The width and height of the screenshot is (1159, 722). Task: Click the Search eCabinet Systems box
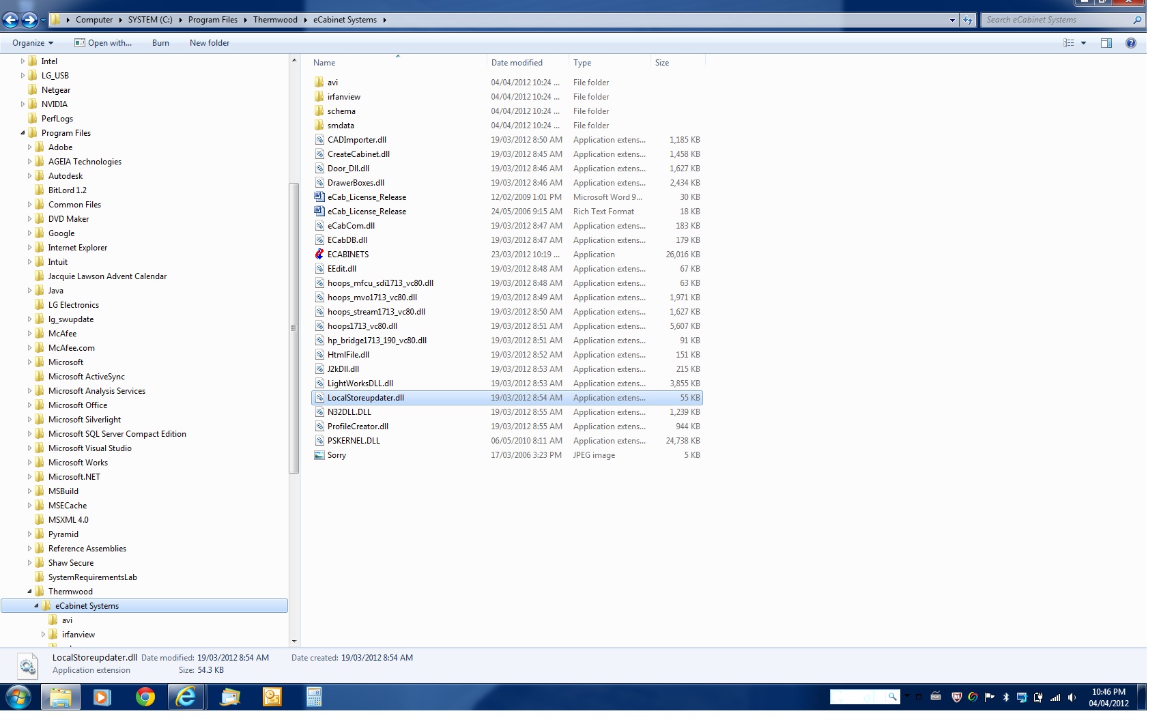click(x=1057, y=20)
